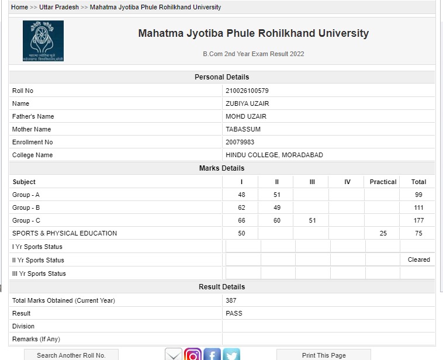Click B.Com 2nd Year Exam Result 2022 subtitle
Image resolution: width=443 pixels, height=360 pixels.
(x=254, y=54)
